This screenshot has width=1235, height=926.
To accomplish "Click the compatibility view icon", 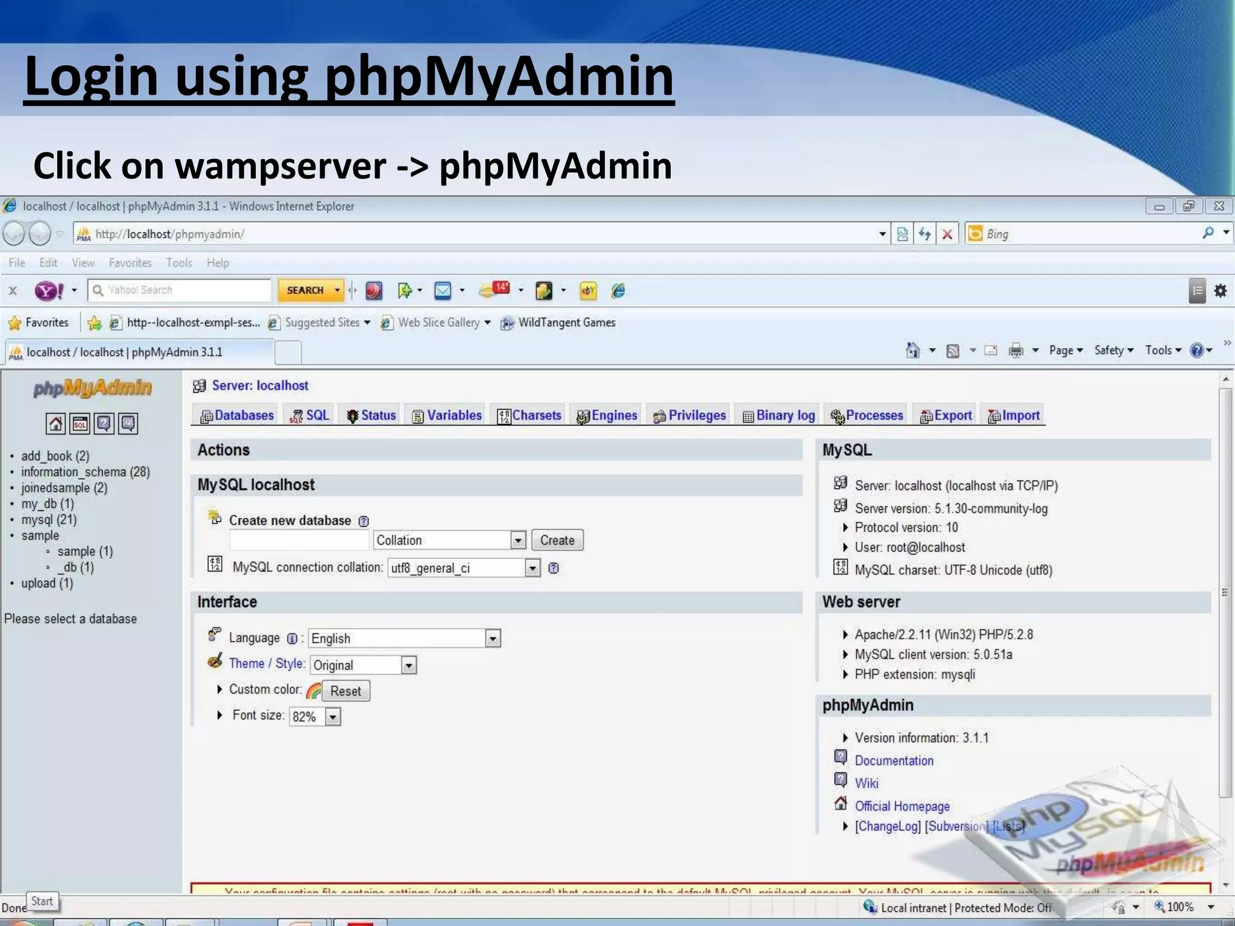I will pos(902,234).
